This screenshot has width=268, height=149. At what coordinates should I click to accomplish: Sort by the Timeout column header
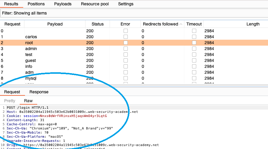pyautogui.click(x=194, y=24)
